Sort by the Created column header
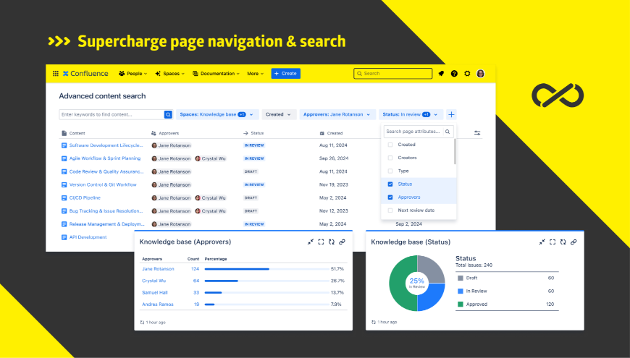Viewport: 630px width, 358px height. tap(332, 133)
